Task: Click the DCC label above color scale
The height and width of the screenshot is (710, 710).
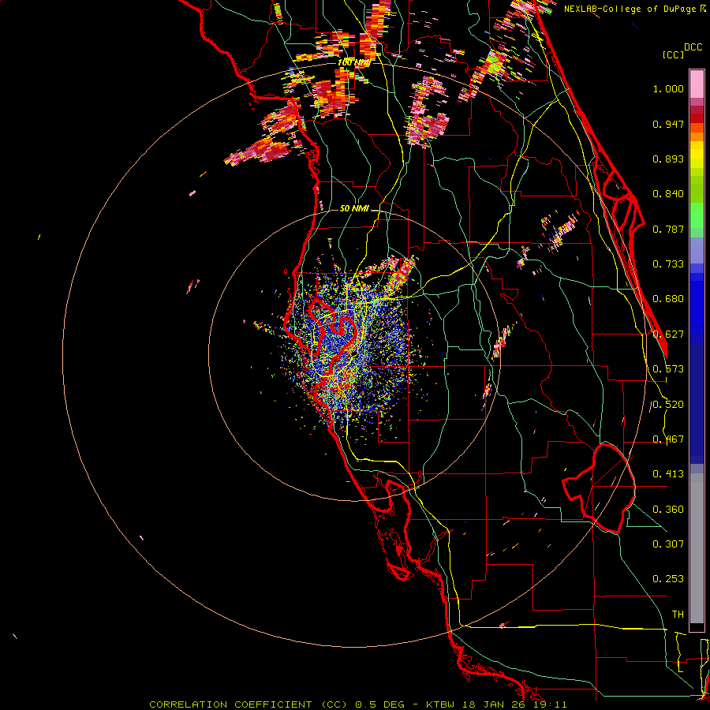Action: click(x=693, y=47)
